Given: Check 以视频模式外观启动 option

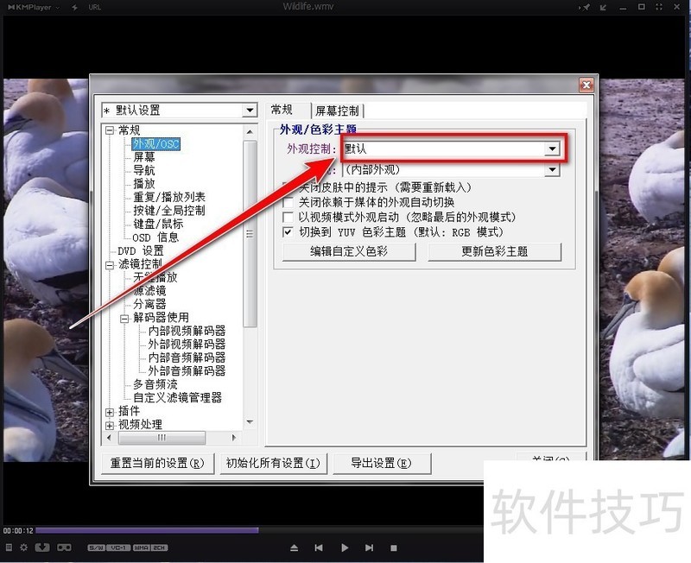Looking at the screenshot, I should (288, 217).
